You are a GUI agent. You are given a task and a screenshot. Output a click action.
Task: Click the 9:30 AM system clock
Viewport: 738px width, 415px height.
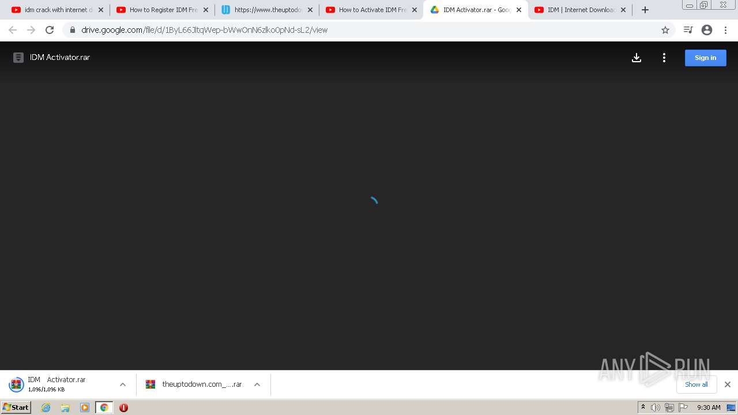coord(709,408)
